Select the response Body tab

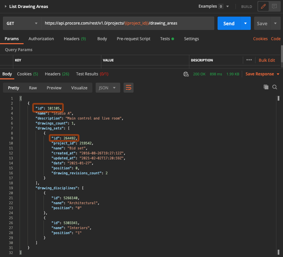[7, 74]
